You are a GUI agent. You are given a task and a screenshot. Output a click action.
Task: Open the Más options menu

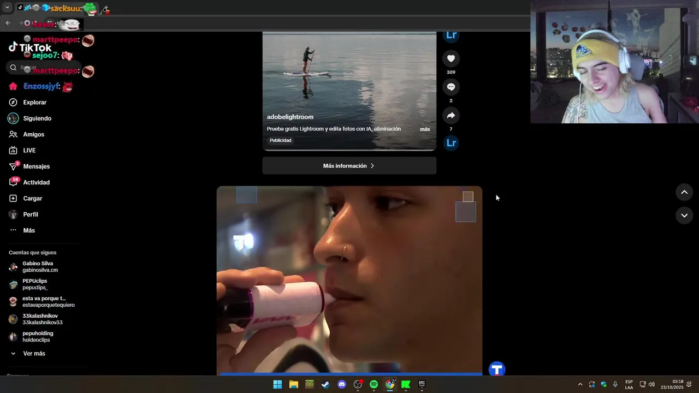[x=29, y=230]
